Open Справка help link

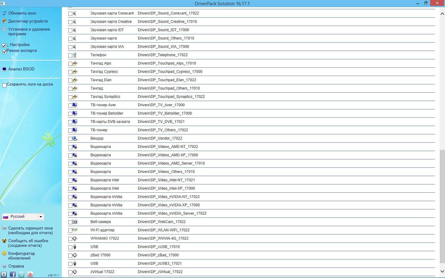coord(16,266)
